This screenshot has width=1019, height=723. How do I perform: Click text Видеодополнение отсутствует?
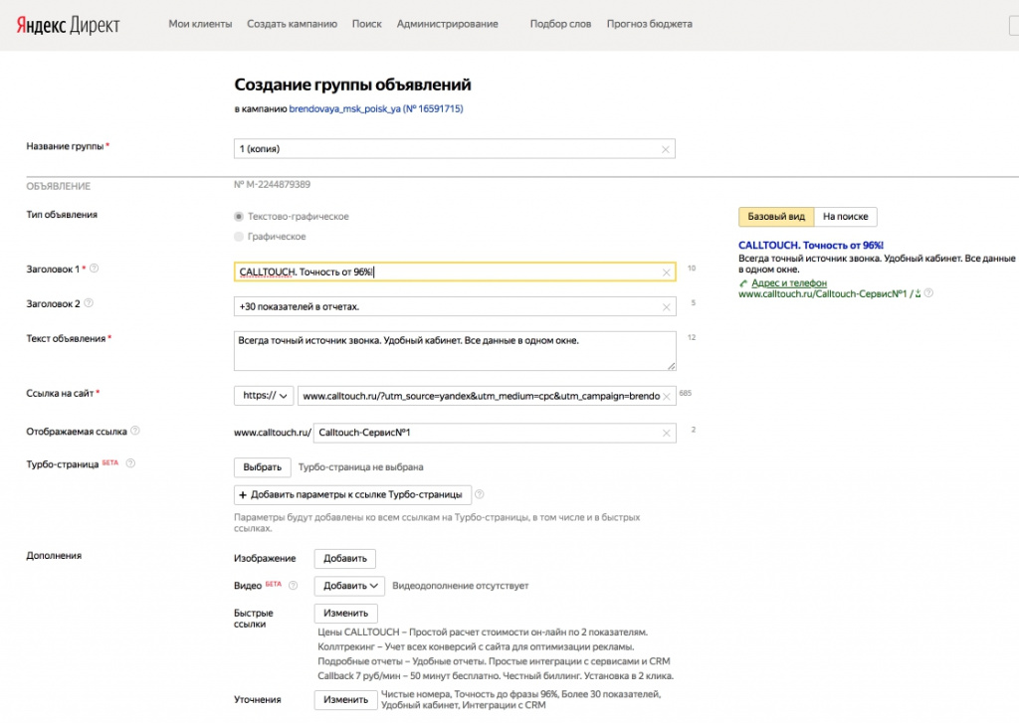coord(460,586)
